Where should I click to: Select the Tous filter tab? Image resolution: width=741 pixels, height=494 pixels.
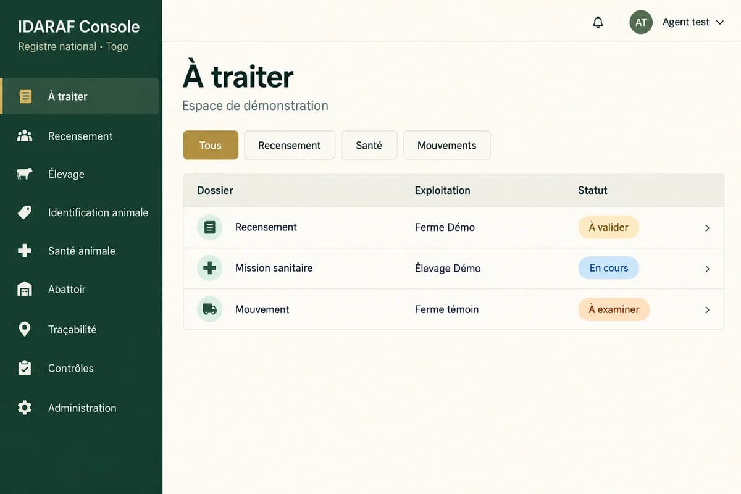pyautogui.click(x=211, y=145)
